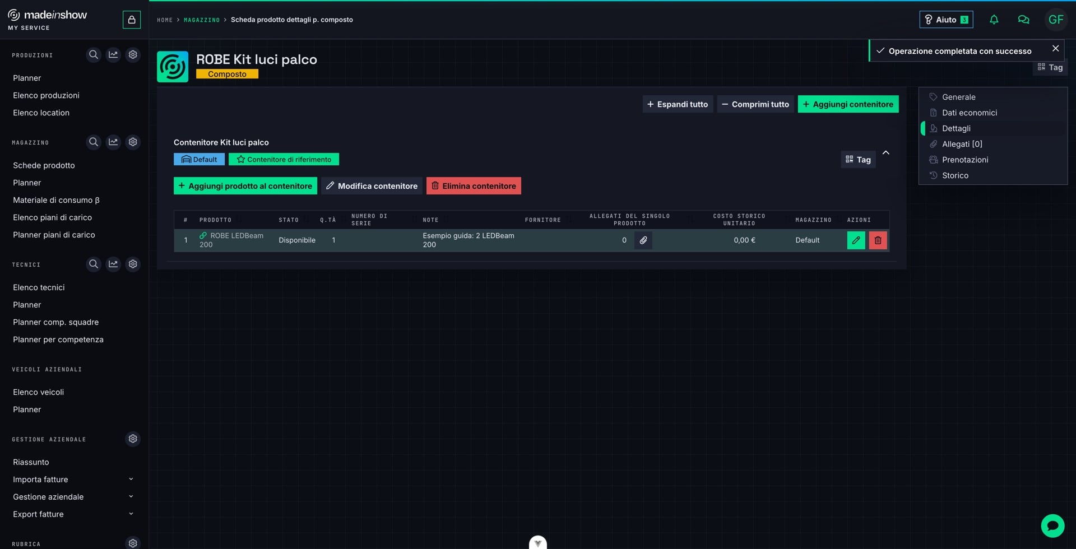Collapse the Kit luci palco container
The image size is (1076, 549).
point(886,153)
